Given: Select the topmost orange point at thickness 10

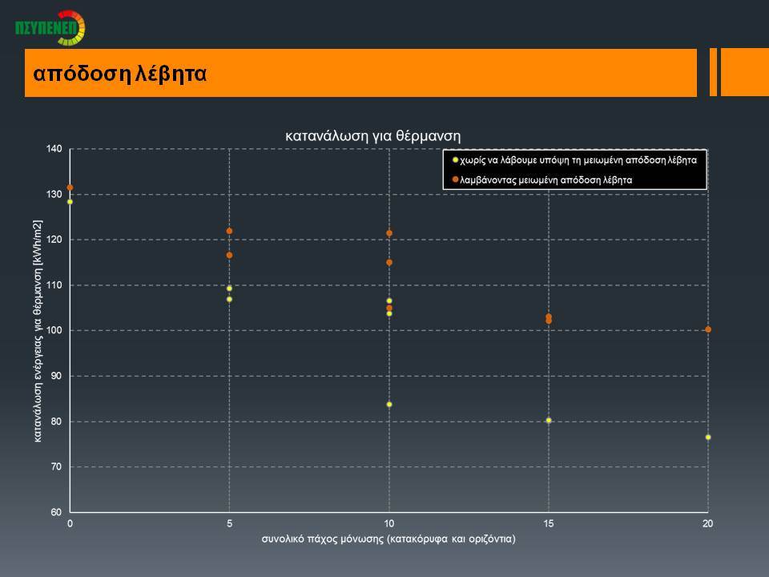Looking at the screenshot, I should coord(389,233).
